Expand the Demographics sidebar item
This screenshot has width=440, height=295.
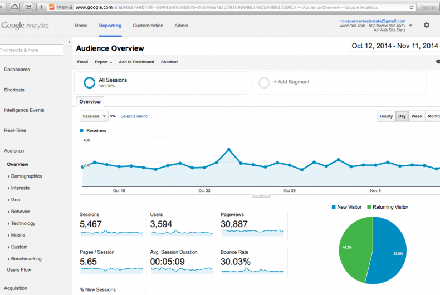[x=26, y=176]
